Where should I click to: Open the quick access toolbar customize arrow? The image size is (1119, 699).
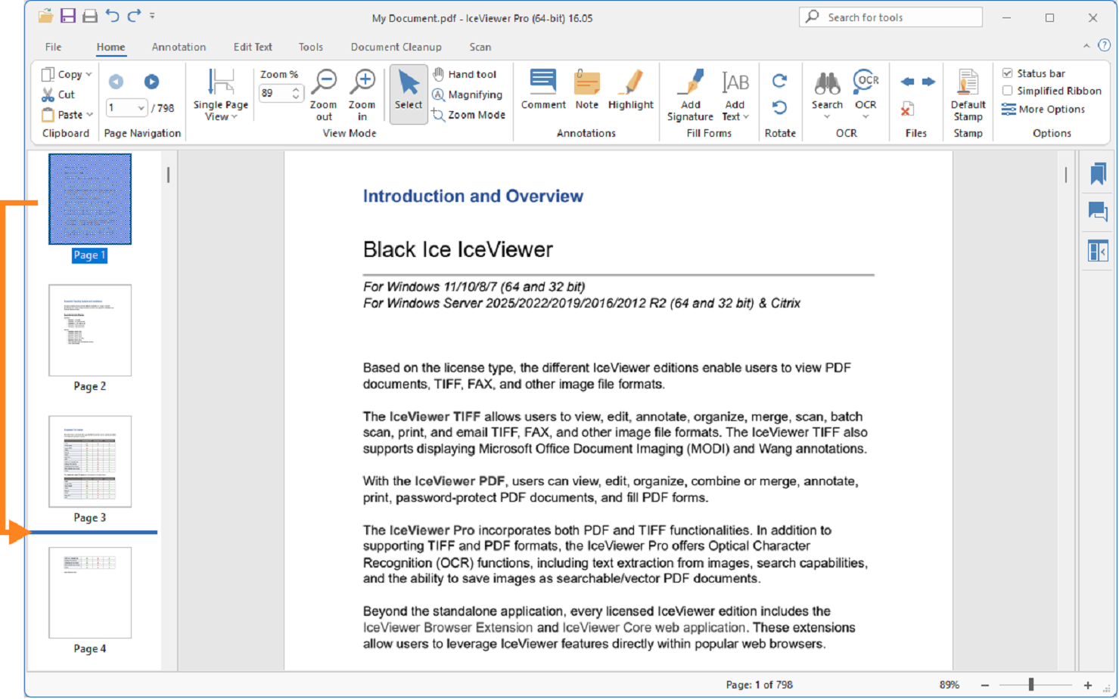[x=152, y=16]
